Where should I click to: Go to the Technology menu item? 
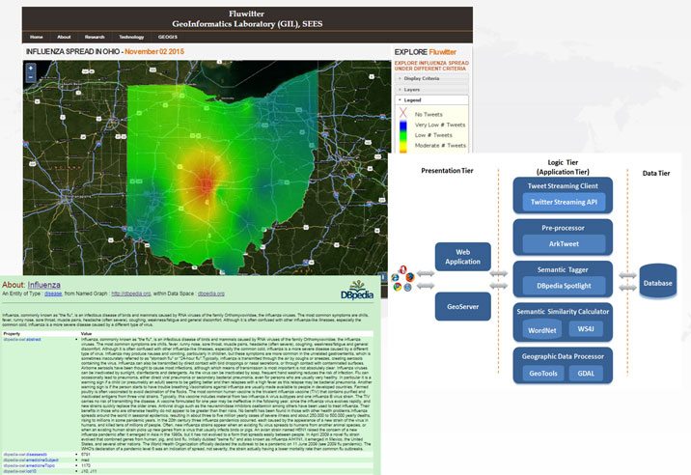(131, 37)
